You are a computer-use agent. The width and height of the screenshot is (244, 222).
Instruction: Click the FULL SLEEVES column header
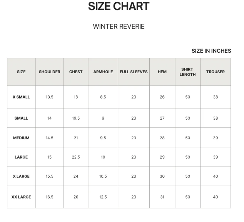pyautogui.click(x=134, y=72)
